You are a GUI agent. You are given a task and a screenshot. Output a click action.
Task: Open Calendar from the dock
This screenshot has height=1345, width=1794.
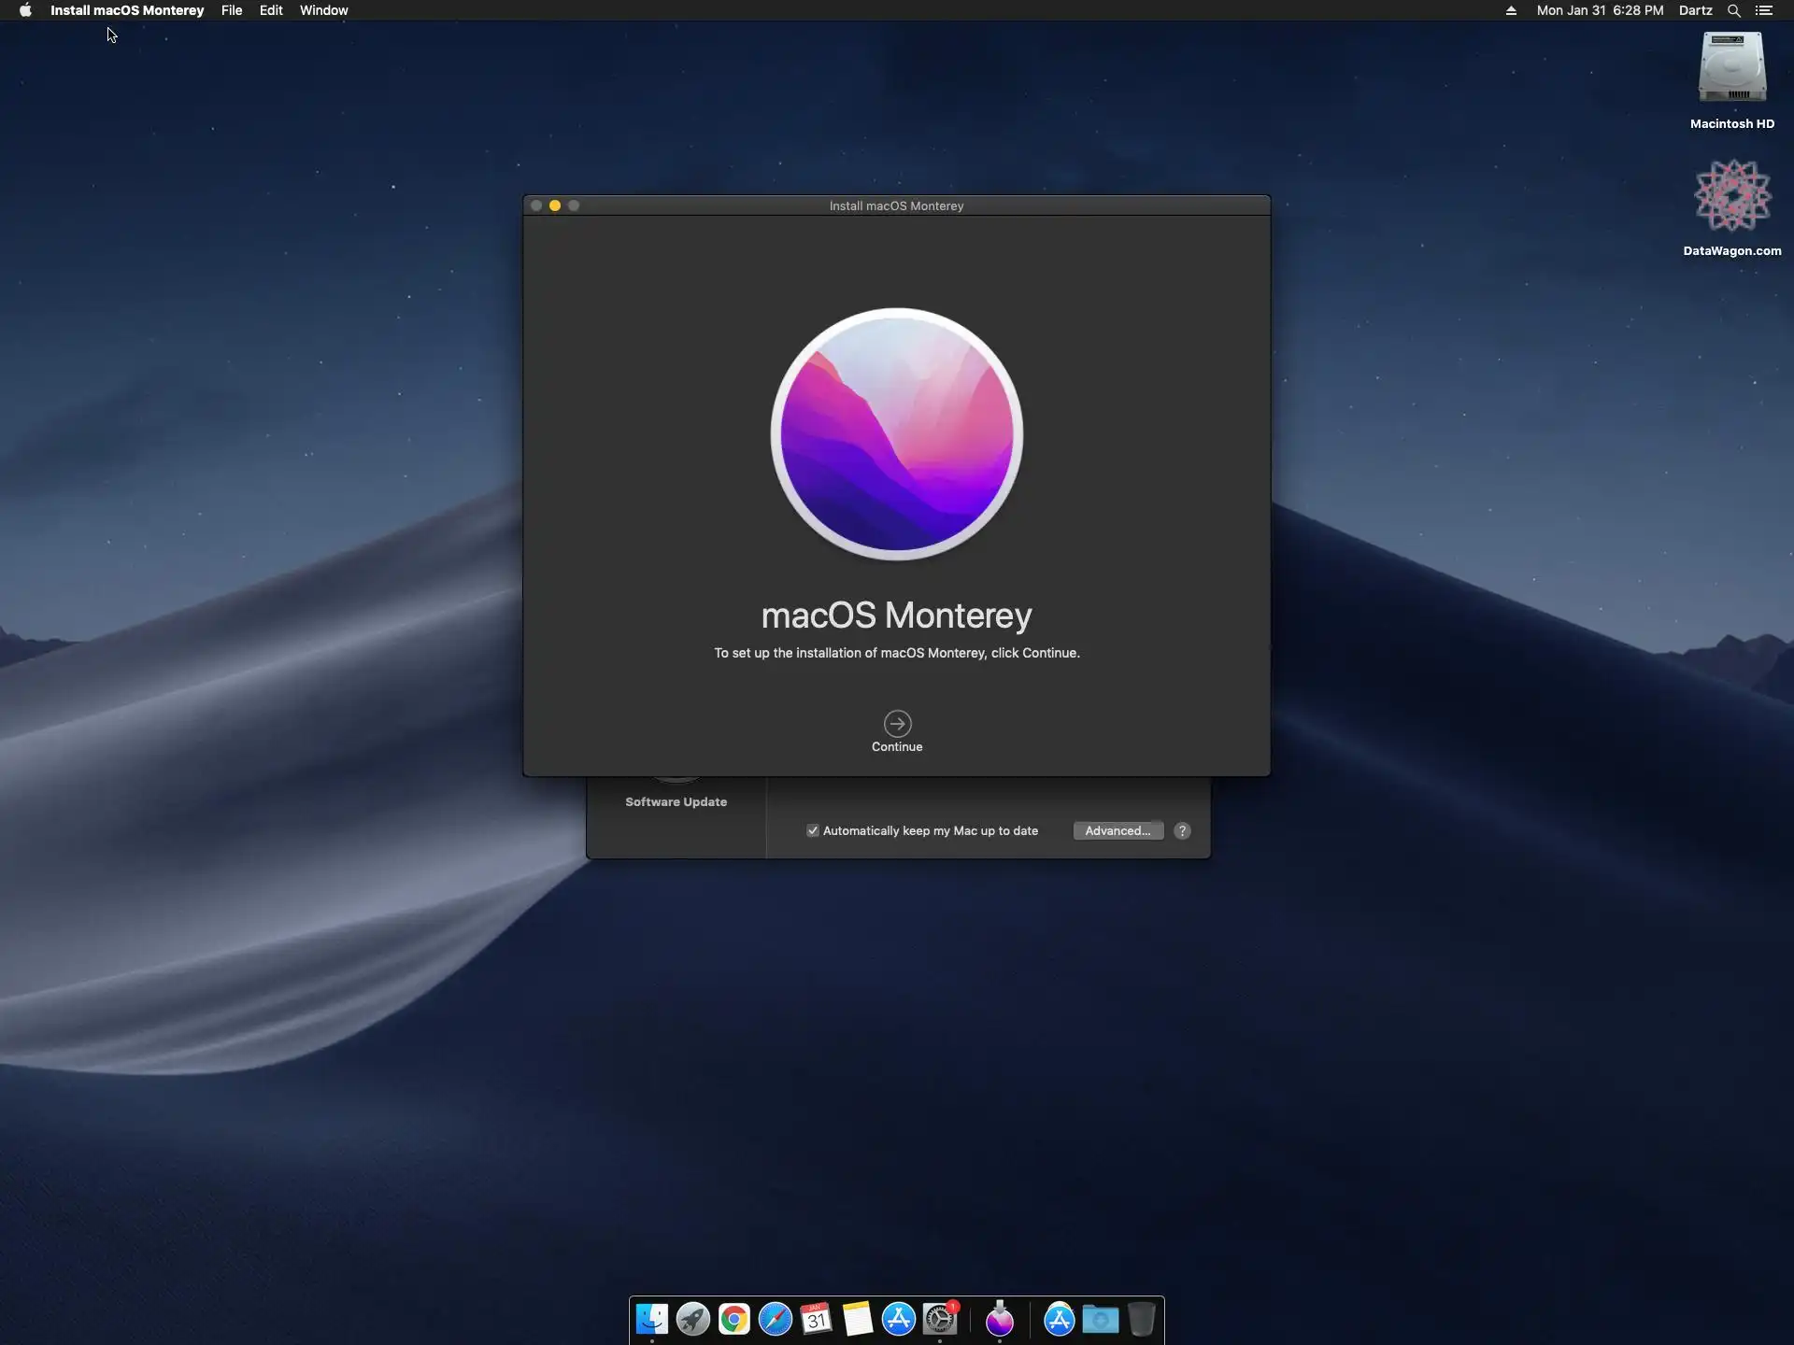click(x=816, y=1319)
